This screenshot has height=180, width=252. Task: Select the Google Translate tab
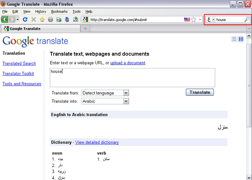(40, 28)
